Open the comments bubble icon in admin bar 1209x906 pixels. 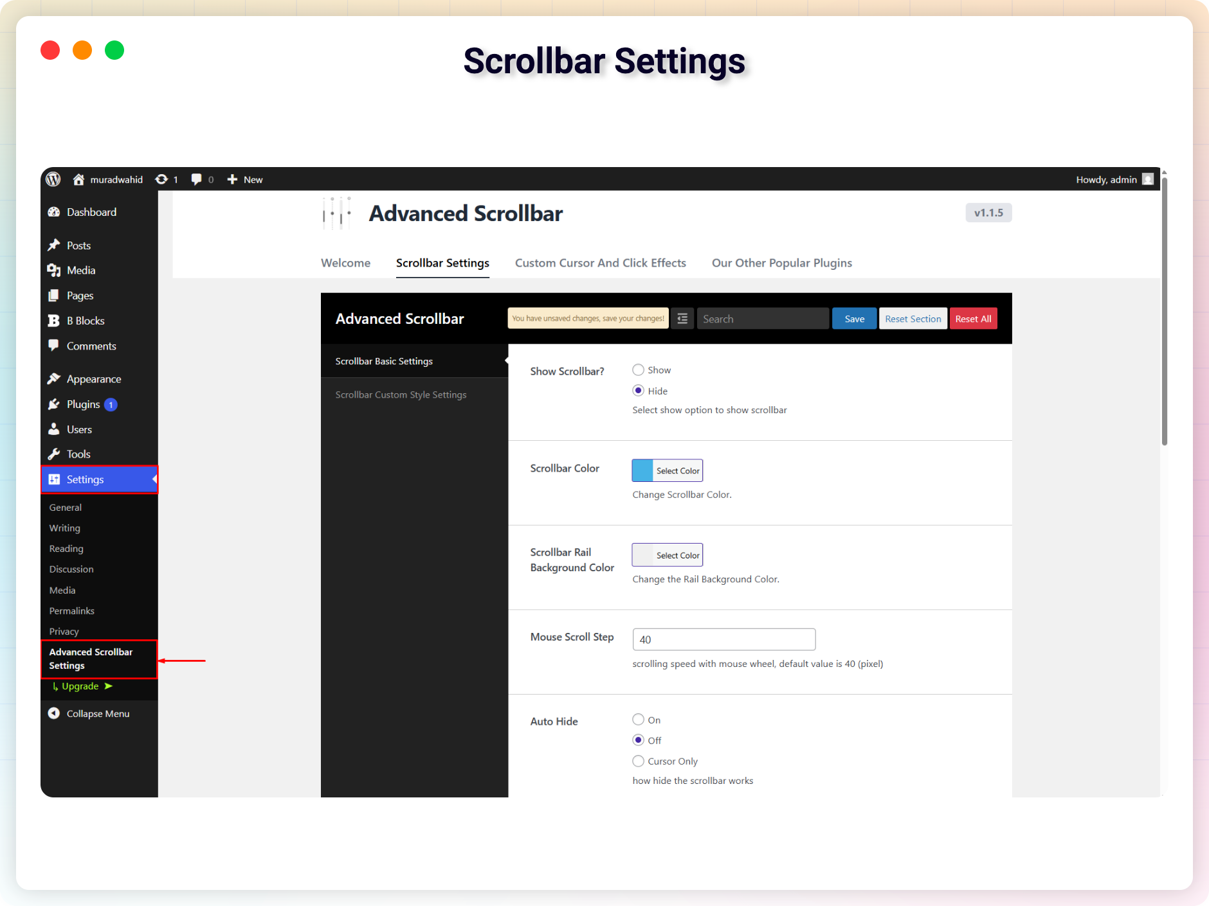196,179
